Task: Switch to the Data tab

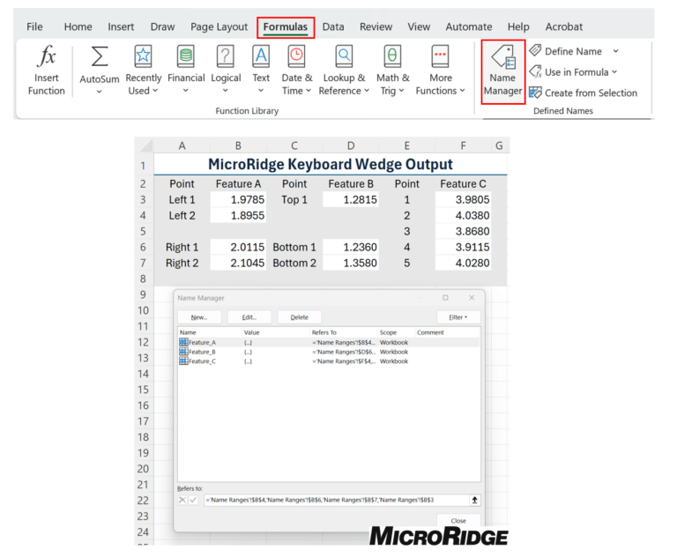Action: point(333,26)
